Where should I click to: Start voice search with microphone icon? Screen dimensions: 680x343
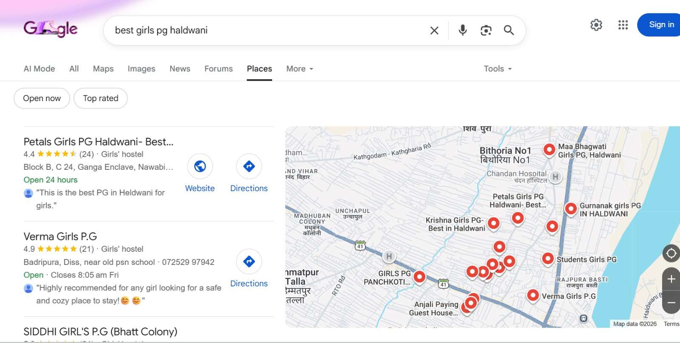(463, 30)
